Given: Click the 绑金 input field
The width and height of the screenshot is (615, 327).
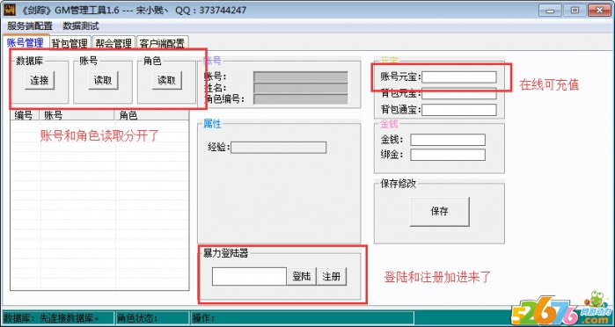Looking at the screenshot, I should pyautogui.click(x=448, y=155).
